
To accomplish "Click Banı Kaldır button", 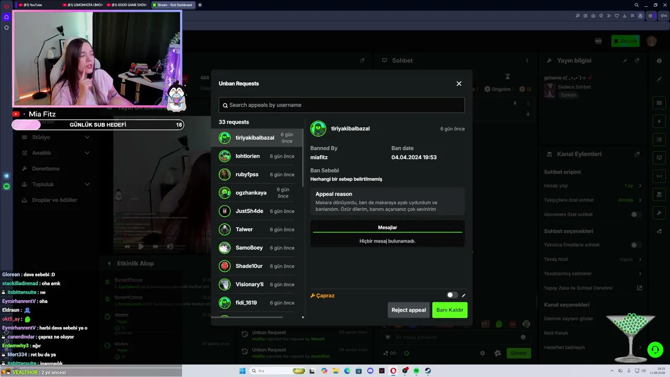I will click(450, 310).
